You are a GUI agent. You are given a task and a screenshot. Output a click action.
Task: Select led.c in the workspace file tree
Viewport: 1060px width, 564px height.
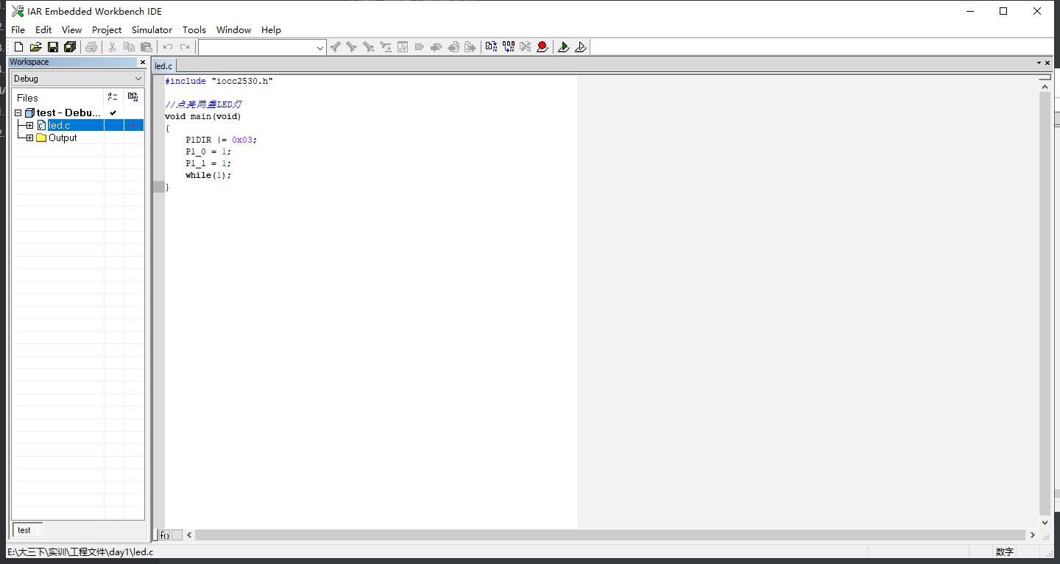pos(60,126)
